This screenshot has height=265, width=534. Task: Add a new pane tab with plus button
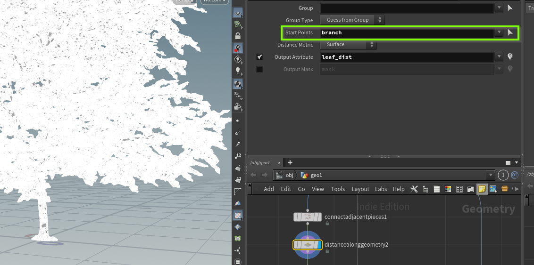[x=290, y=163]
